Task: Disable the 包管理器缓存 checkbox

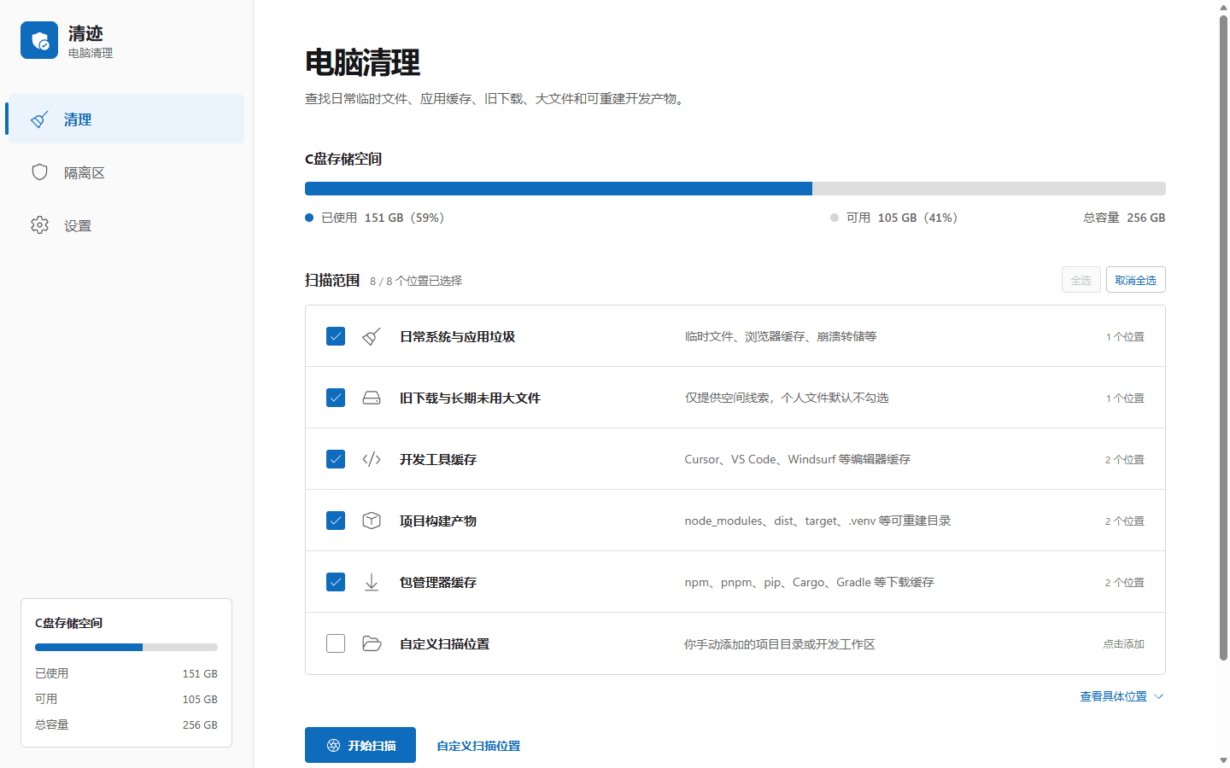Action: [x=336, y=582]
